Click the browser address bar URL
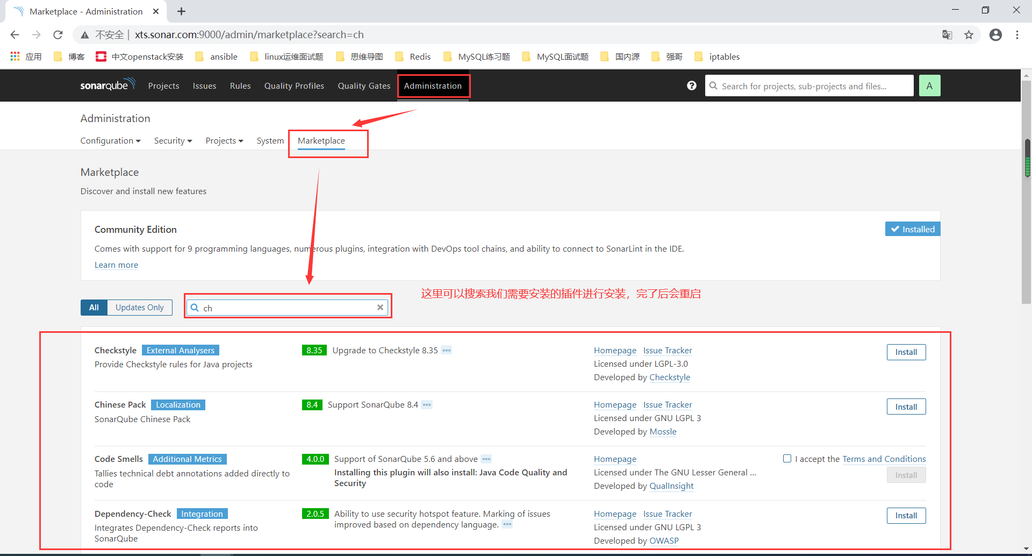Image resolution: width=1032 pixels, height=556 pixels. click(x=249, y=35)
